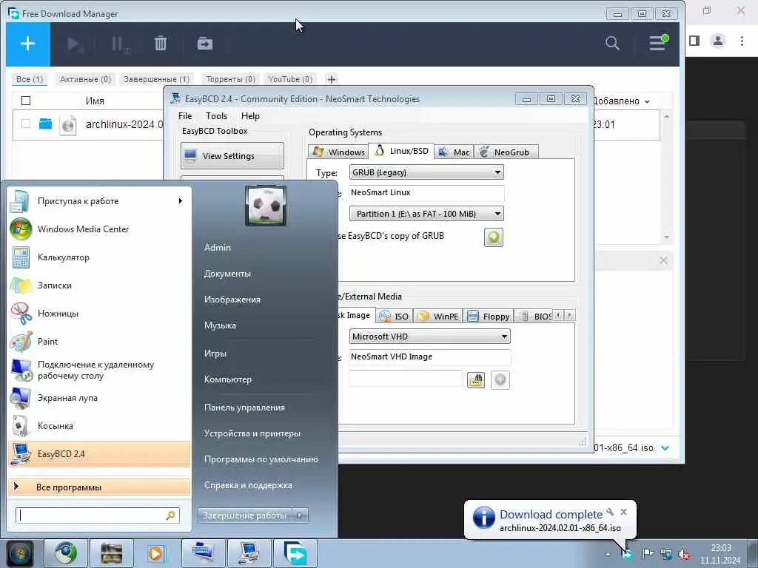Click the Windows Start orb

(19, 553)
